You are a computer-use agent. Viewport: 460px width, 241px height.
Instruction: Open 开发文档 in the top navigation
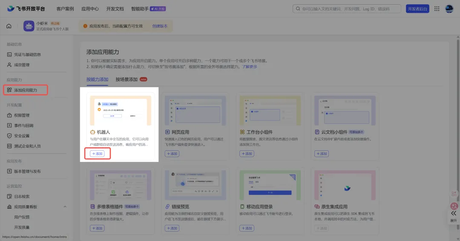click(x=115, y=9)
